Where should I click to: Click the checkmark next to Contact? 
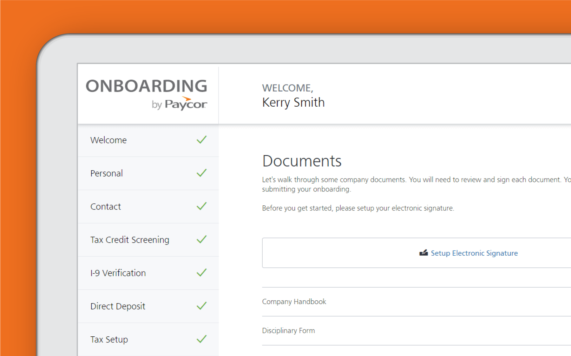click(202, 206)
